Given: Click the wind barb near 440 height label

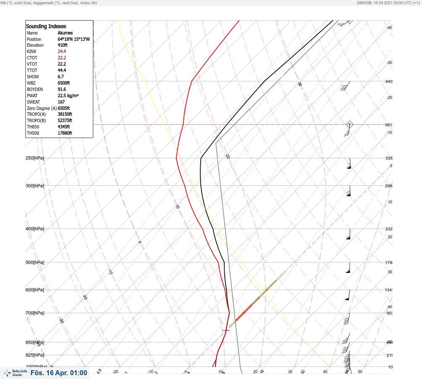Looking at the screenshot, I should [345, 85].
